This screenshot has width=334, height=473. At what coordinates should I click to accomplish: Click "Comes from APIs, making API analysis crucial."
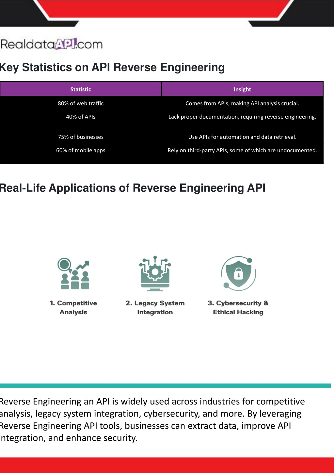click(x=242, y=103)
